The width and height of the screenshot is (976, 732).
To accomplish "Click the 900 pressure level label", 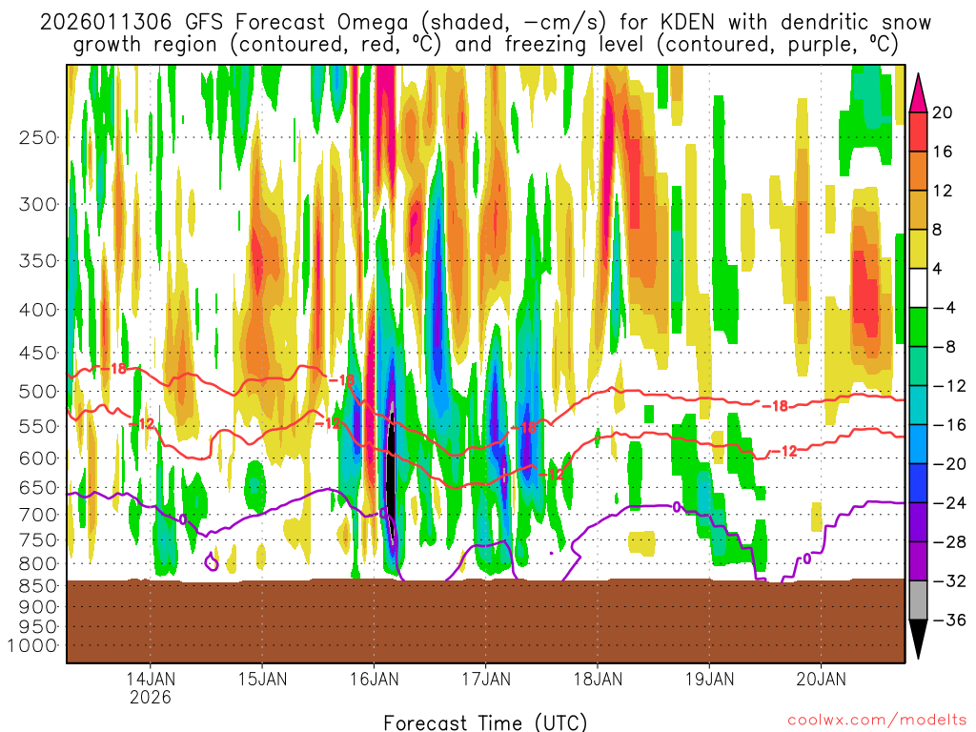I will (38, 607).
